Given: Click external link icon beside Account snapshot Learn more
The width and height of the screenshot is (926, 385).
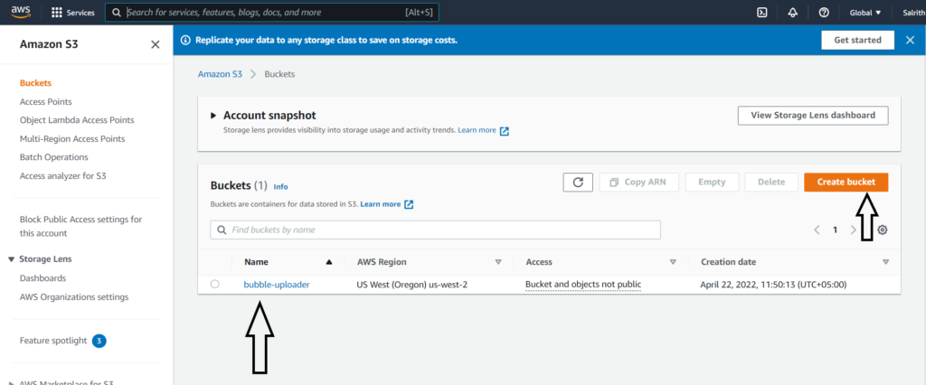Looking at the screenshot, I should point(505,131).
